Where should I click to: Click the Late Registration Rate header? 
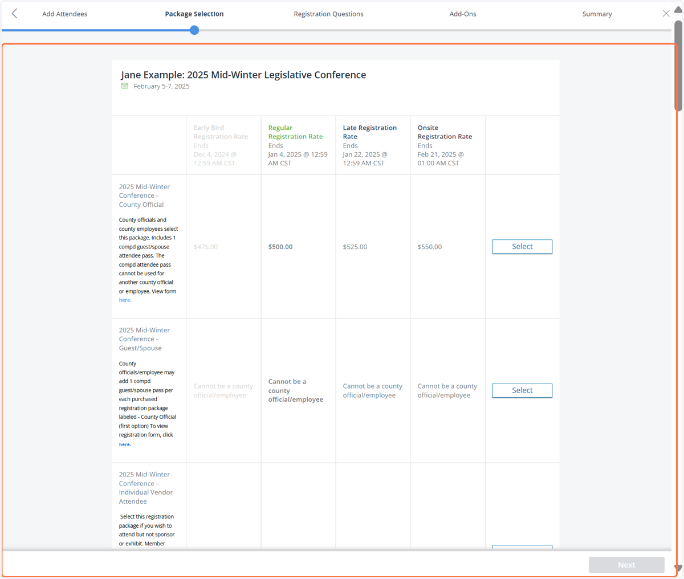369,132
